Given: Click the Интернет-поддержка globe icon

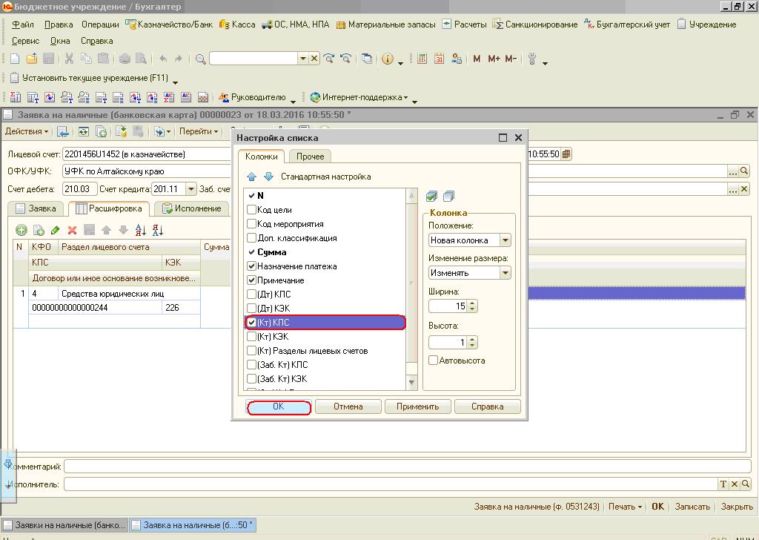Looking at the screenshot, I should tap(315, 97).
